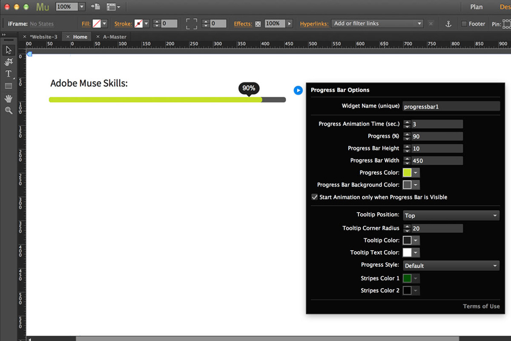Screen dimensions: 511x341
Task: Open Tooltip Text Color dropdown arrow
Action: pos(416,252)
